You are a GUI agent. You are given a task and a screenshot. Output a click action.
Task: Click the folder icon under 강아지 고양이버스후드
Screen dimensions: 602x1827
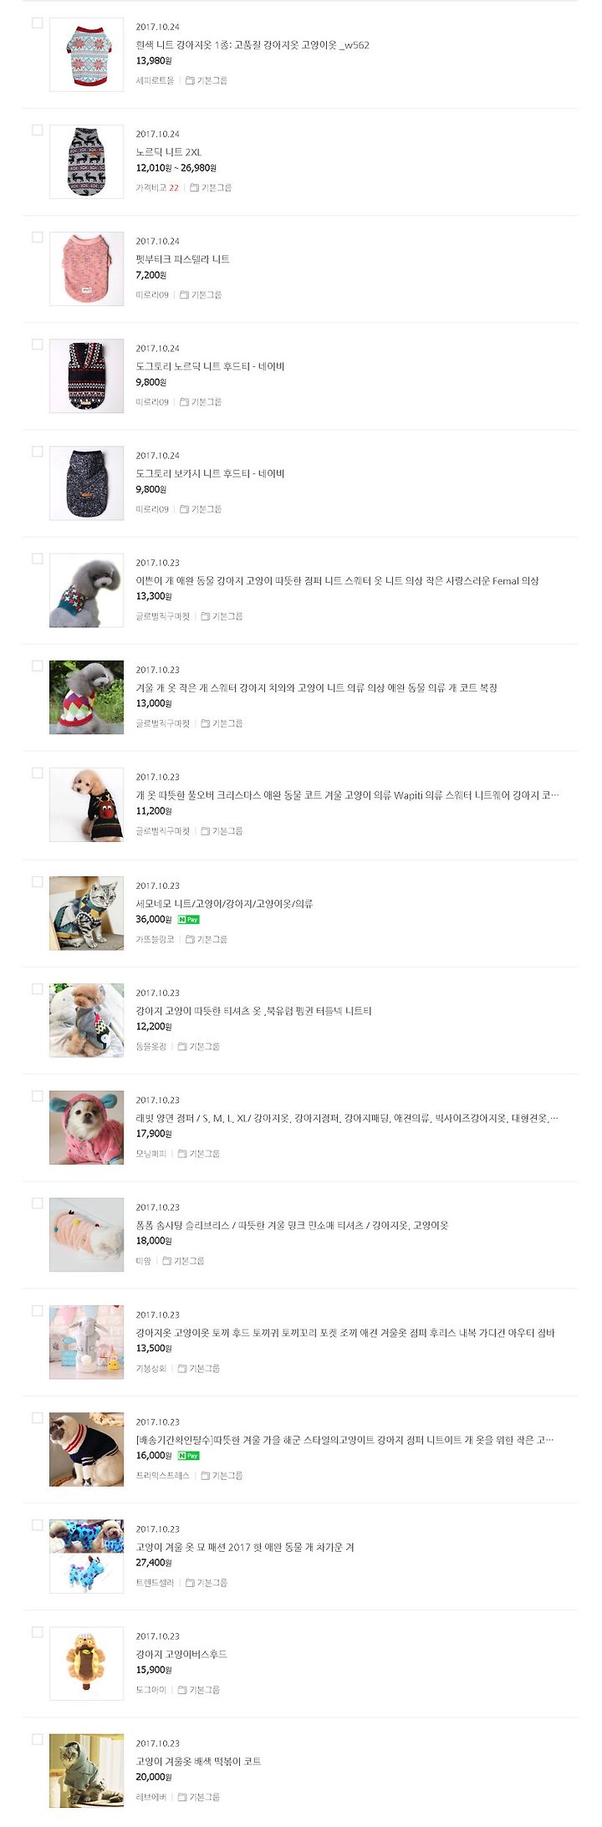tap(182, 1690)
